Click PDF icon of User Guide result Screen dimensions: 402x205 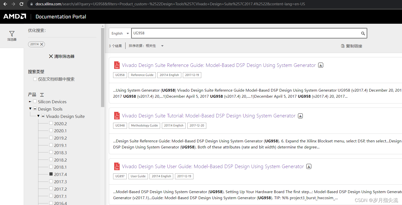pyautogui.click(x=117, y=166)
